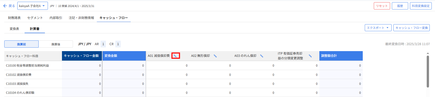This screenshot has height=97, width=435.
Task: Click the pencil icon for ITP 有価証券売却益
Action: [x=310, y=56]
